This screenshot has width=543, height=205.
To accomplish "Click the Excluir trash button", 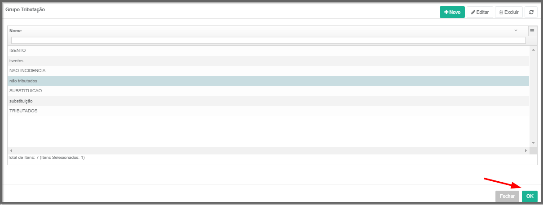I will (509, 12).
